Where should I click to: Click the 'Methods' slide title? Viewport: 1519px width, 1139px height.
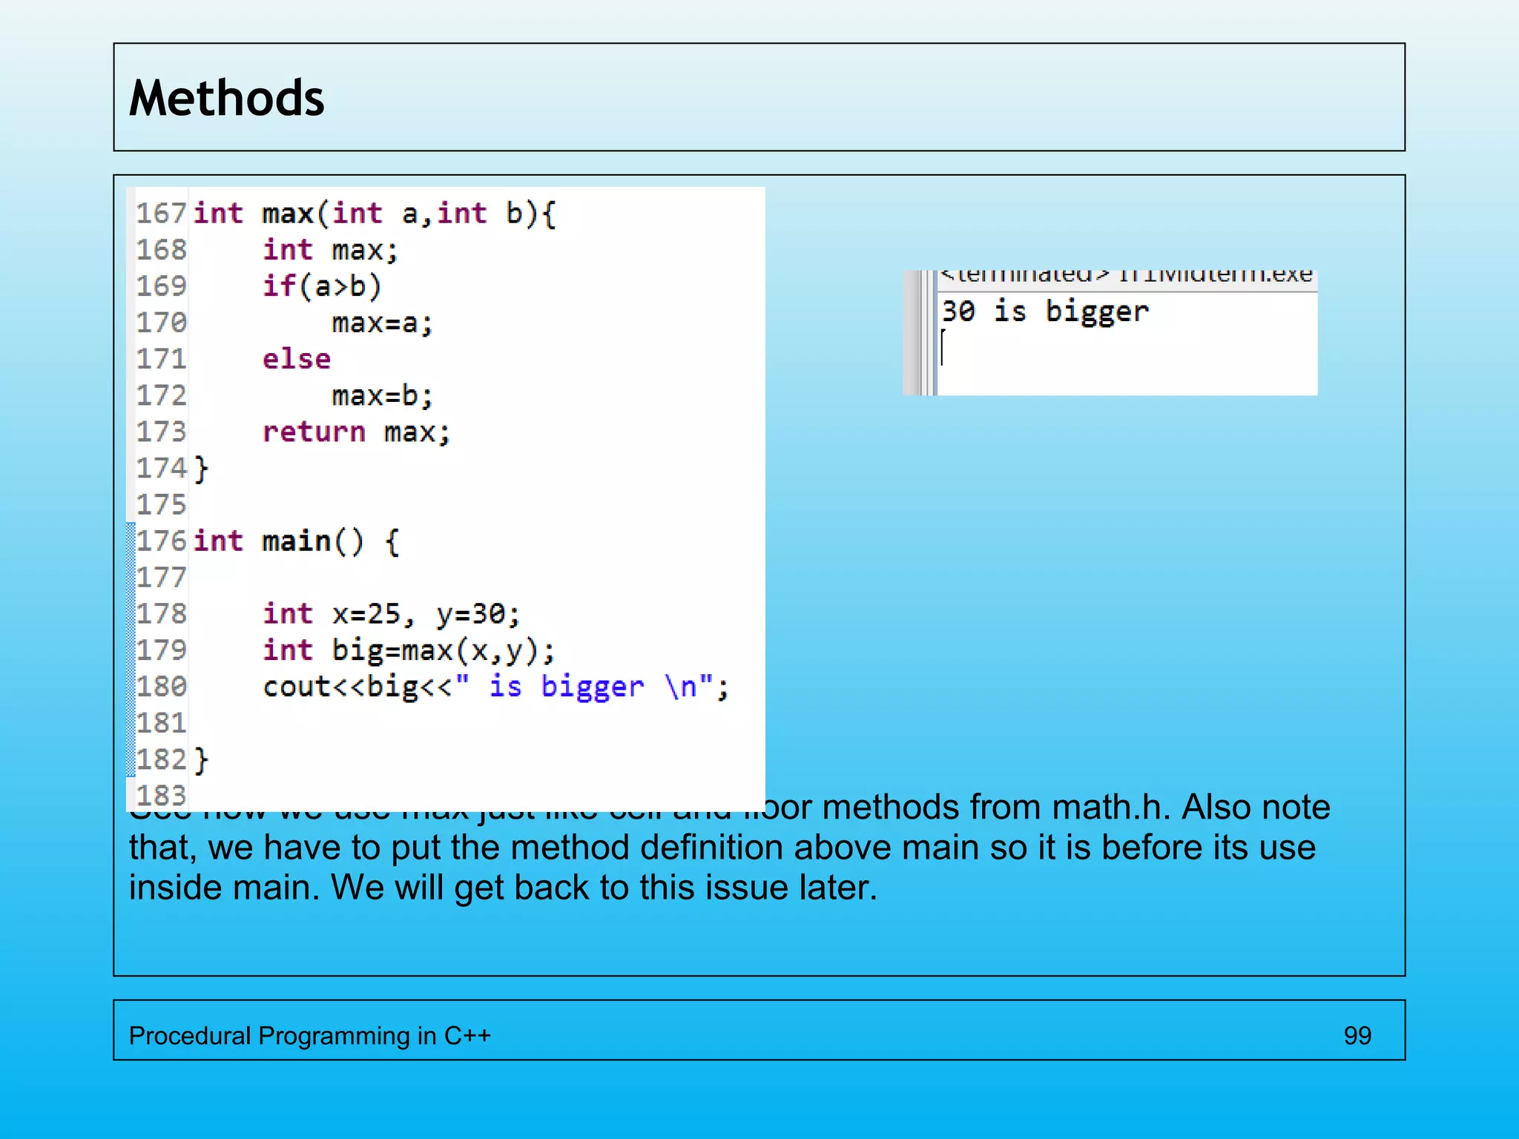(227, 99)
